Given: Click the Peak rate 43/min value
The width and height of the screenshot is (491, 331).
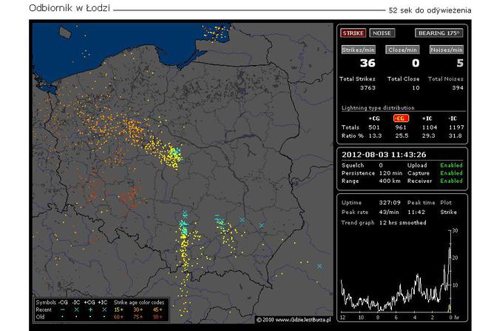Looking at the screenshot, I should (x=389, y=212).
